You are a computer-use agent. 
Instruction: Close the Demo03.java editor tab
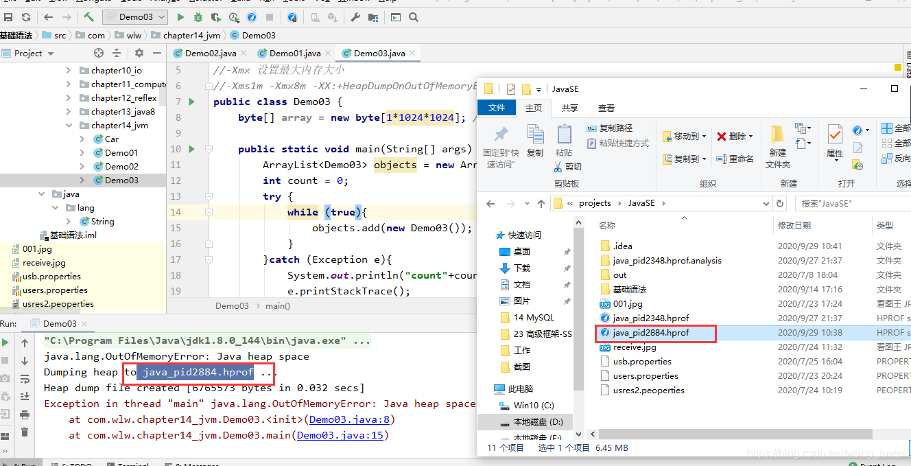(413, 53)
